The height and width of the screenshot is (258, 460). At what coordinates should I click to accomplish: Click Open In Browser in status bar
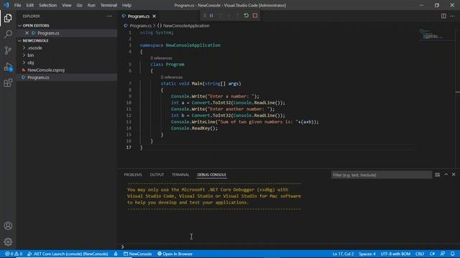coord(175,254)
